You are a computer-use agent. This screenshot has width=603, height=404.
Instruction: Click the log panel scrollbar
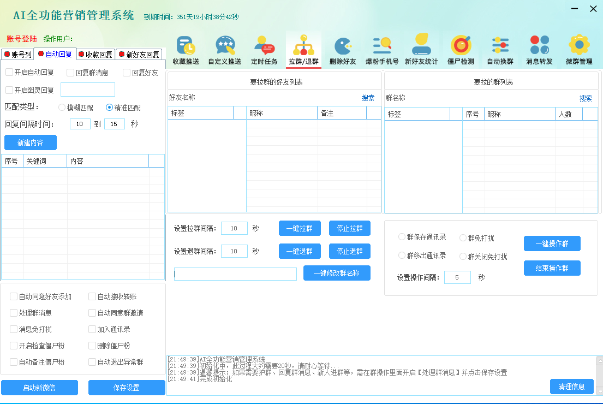[600, 376]
